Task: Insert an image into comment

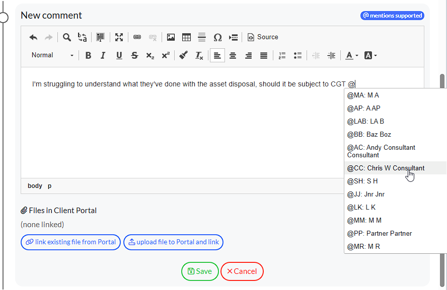Action: click(x=171, y=37)
